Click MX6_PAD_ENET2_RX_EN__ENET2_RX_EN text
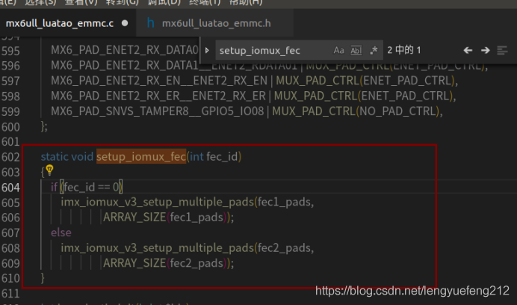The image size is (517, 305). point(159,81)
